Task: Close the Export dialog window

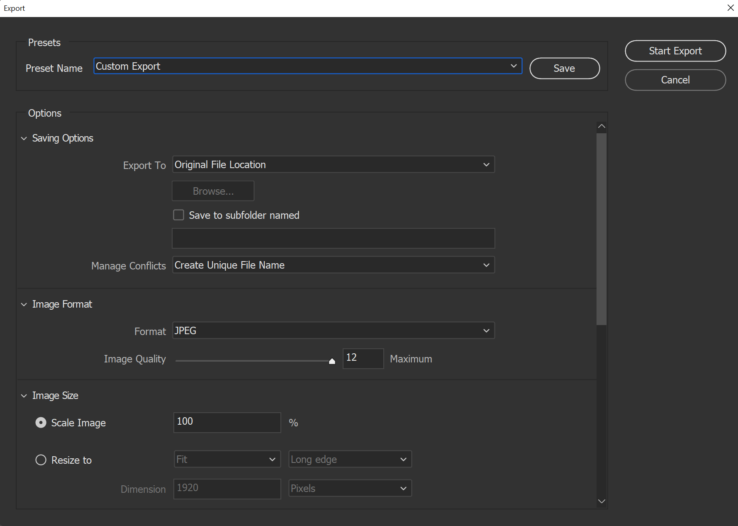Action: (x=731, y=8)
